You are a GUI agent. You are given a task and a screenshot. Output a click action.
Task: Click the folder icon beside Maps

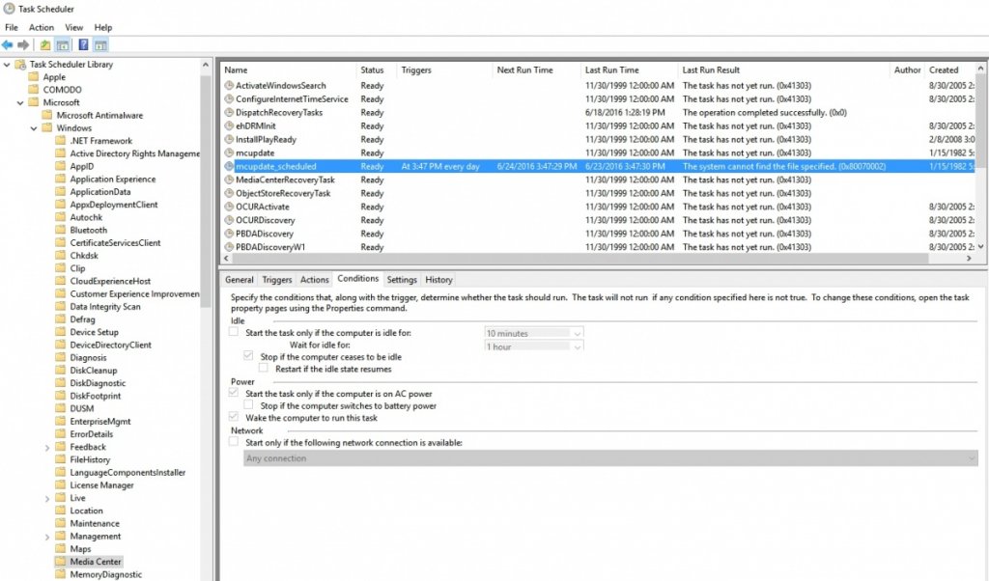point(61,549)
